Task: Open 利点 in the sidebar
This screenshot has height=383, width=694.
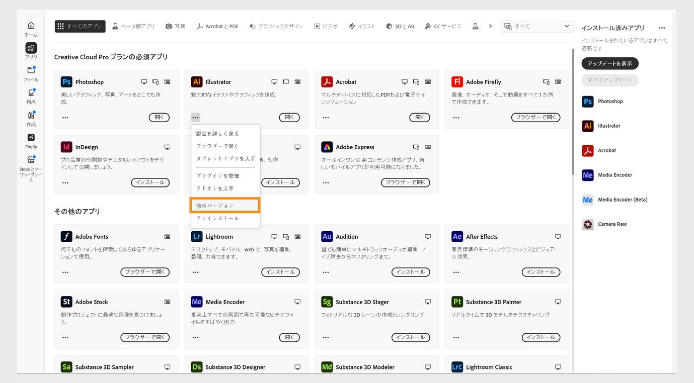Action: [31, 96]
